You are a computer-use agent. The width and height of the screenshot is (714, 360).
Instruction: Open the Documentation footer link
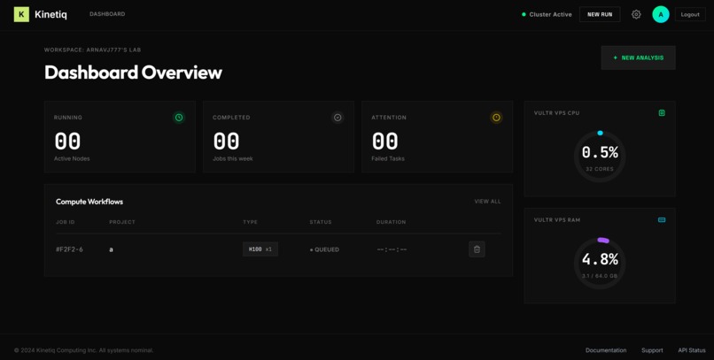coord(606,350)
